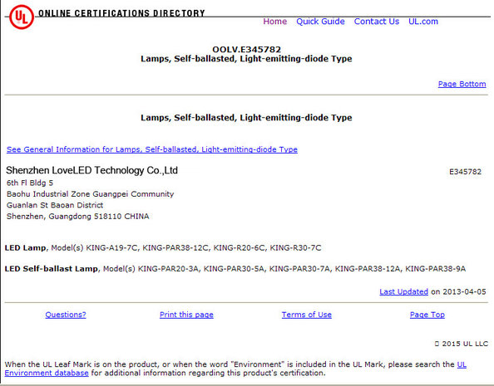Click the KING-PAR38-12C model text

(x=175, y=248)
